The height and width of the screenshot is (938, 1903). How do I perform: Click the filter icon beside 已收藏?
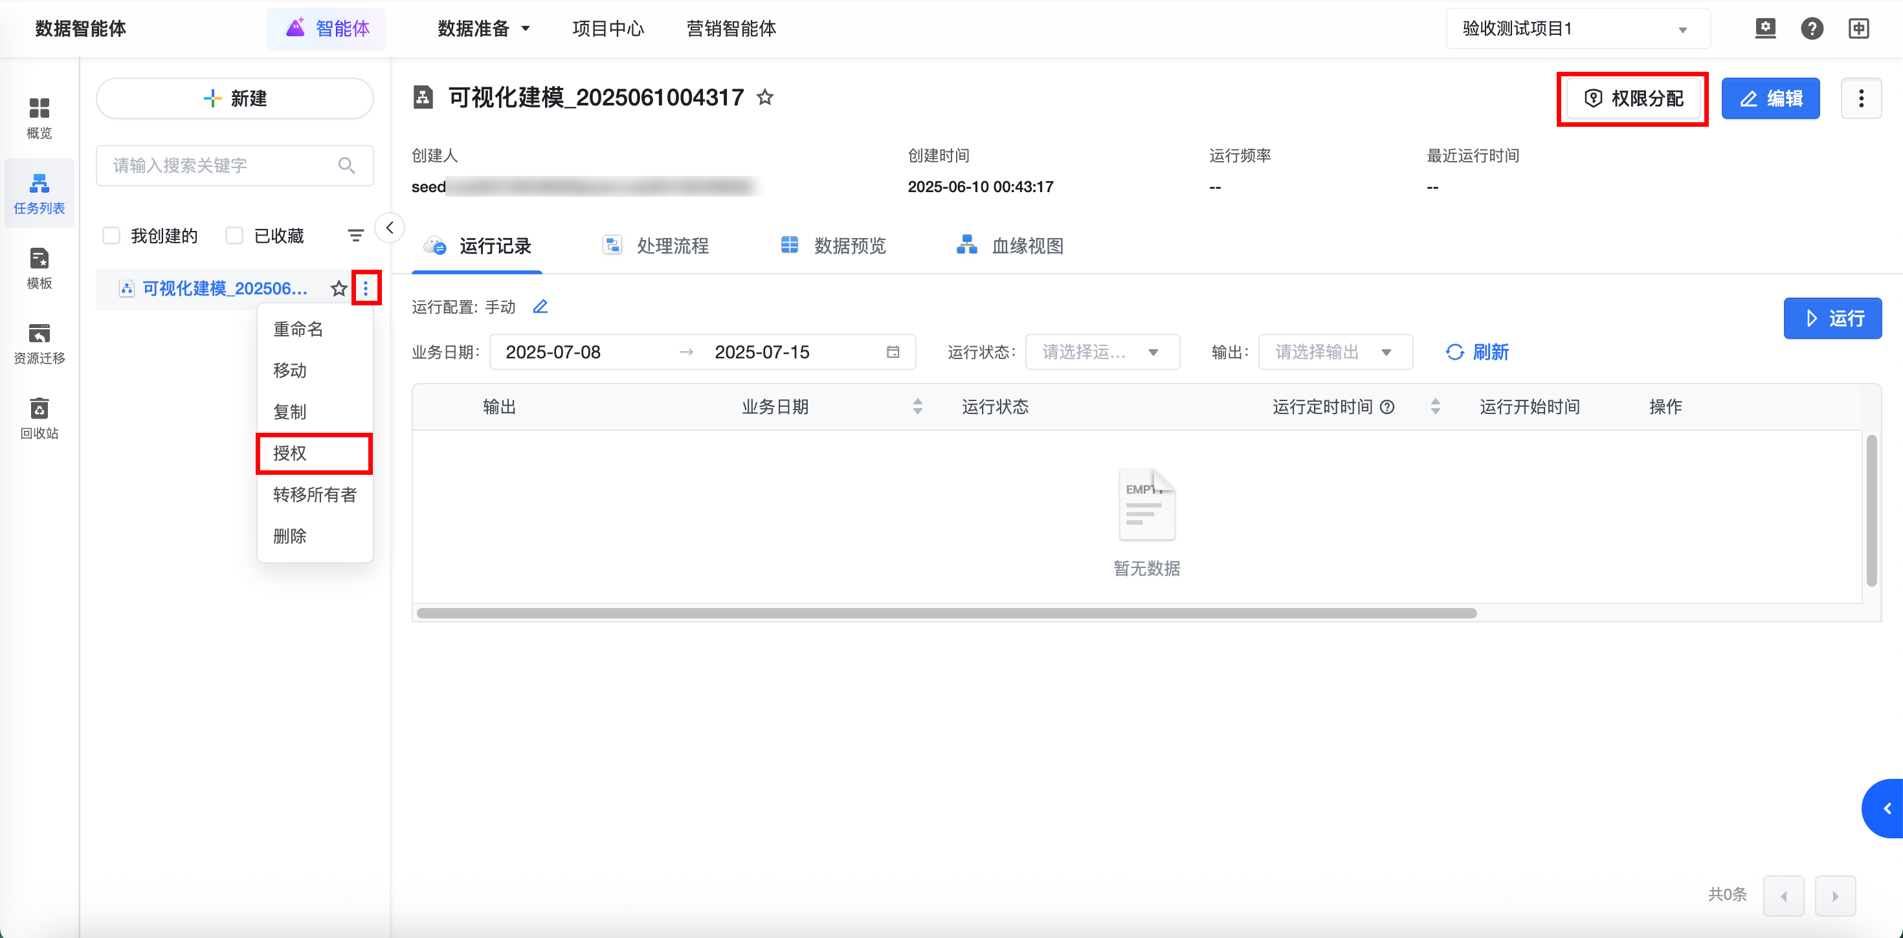pyautogui.click(x=355, y=235)
